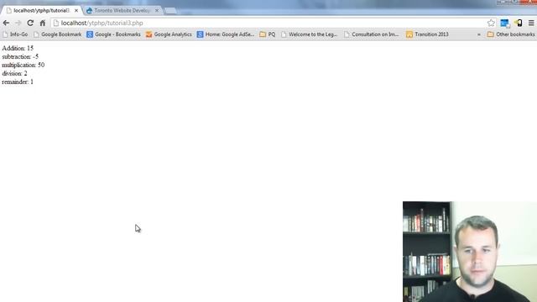Image resolution: width=537 pixels, height=302 pixels.
Task: Close the Toronto Website tab
Action: click(x=157, y=11)
